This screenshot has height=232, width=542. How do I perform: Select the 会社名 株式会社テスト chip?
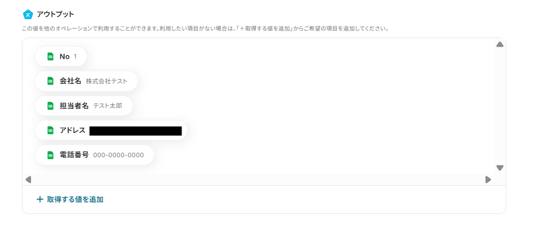[x=86, y=81]
